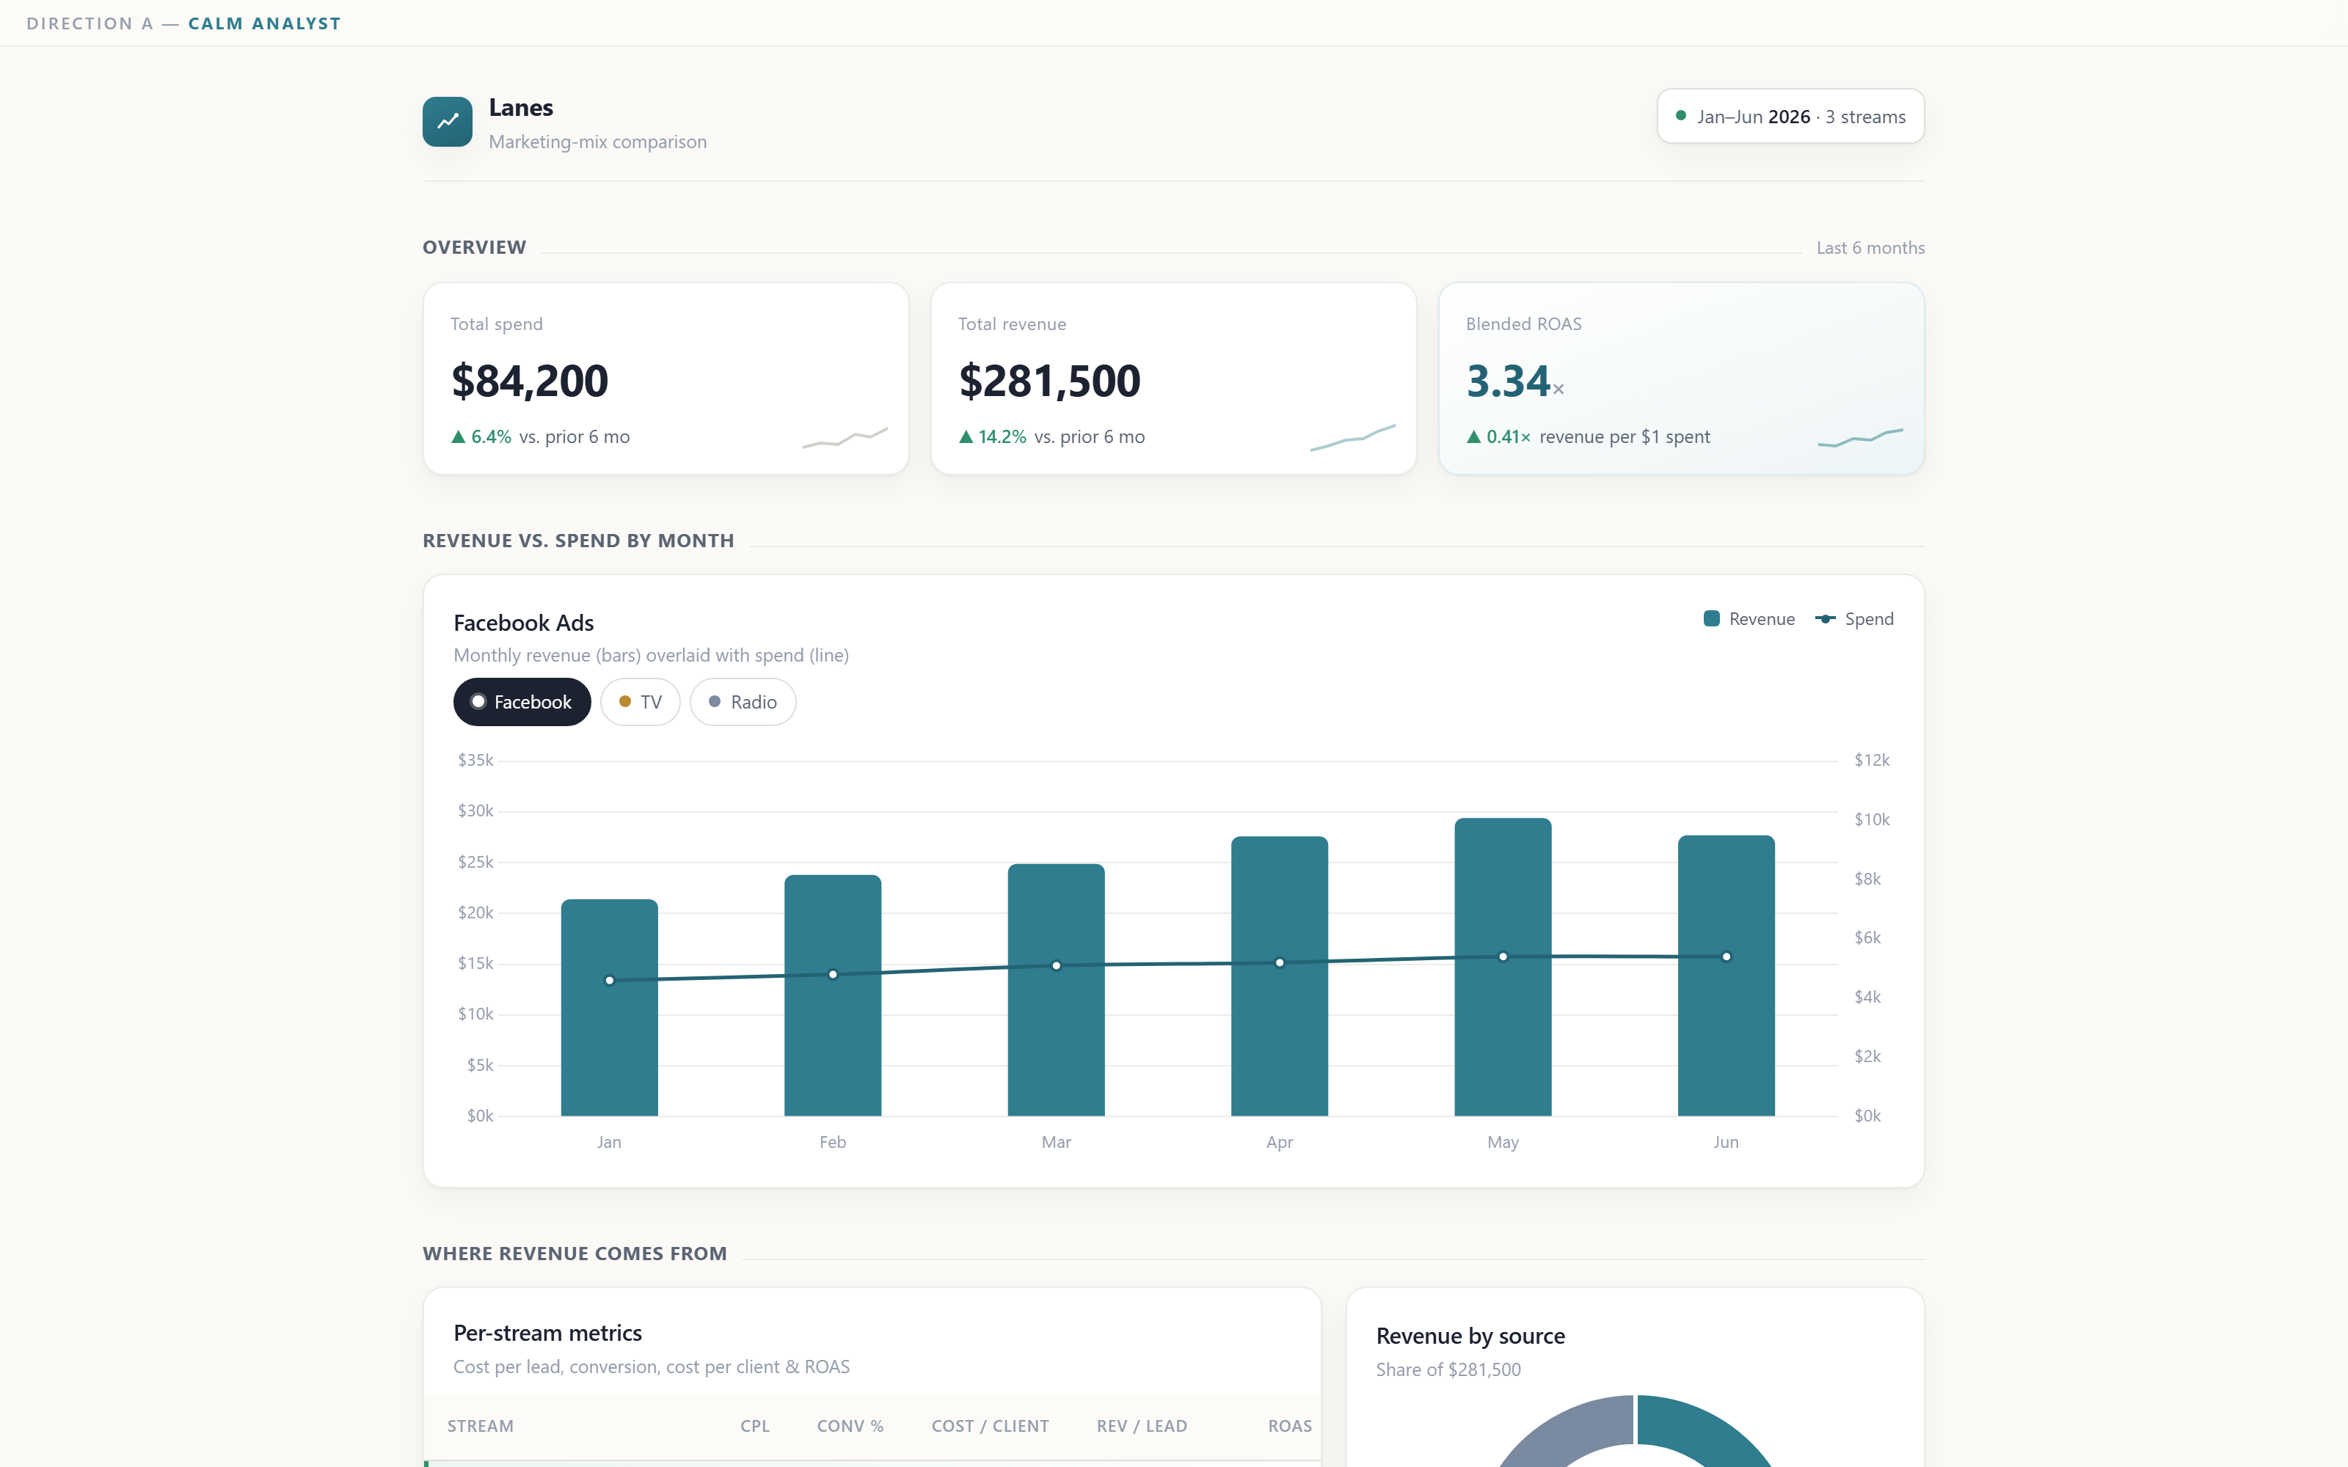Click the Marketing-mix comparison subtitle
Screen dimensions: 2348x1467
tap(598, 142)
